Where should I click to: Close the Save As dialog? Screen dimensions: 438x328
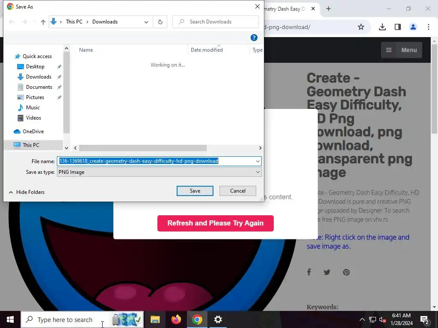point(257,6)
